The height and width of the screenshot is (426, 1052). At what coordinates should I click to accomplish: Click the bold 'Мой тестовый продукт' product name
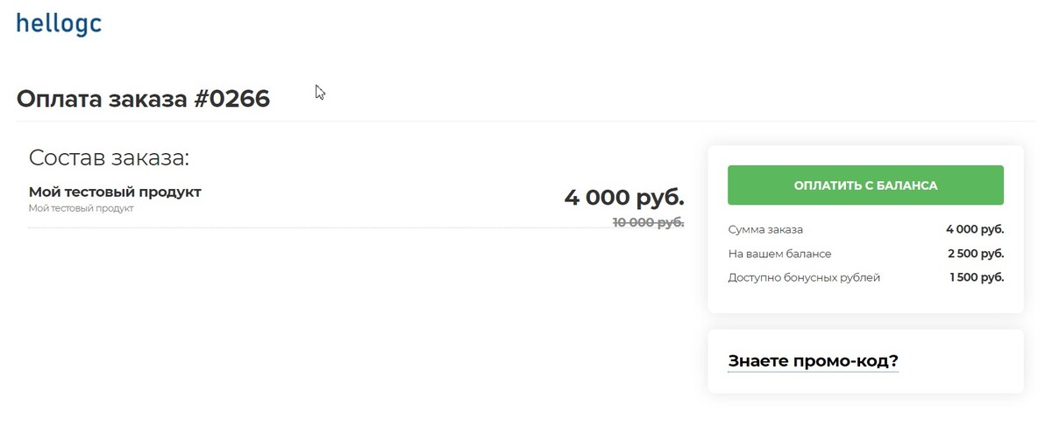click(115, 192)
